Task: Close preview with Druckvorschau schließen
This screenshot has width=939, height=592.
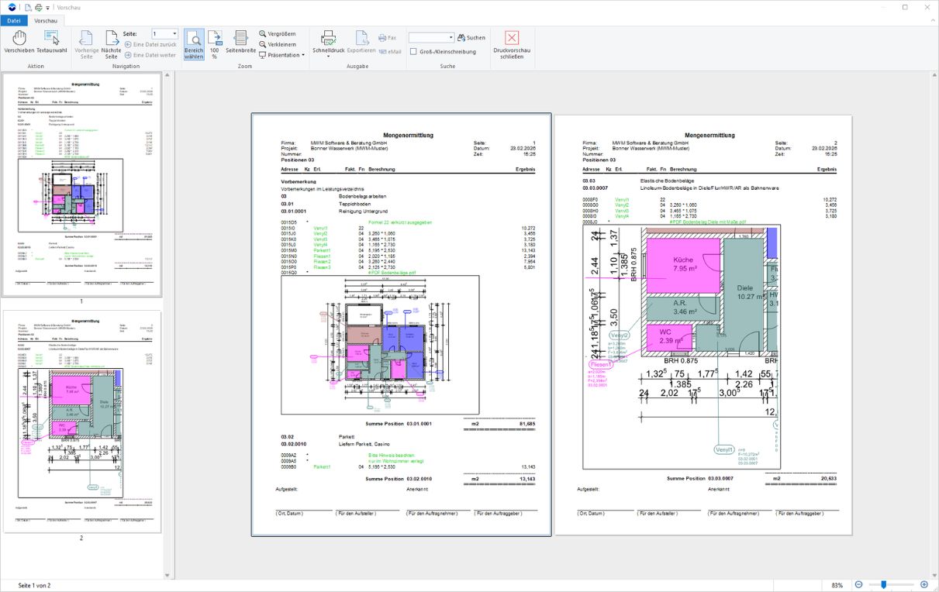Action: click(x=511, y=42)
